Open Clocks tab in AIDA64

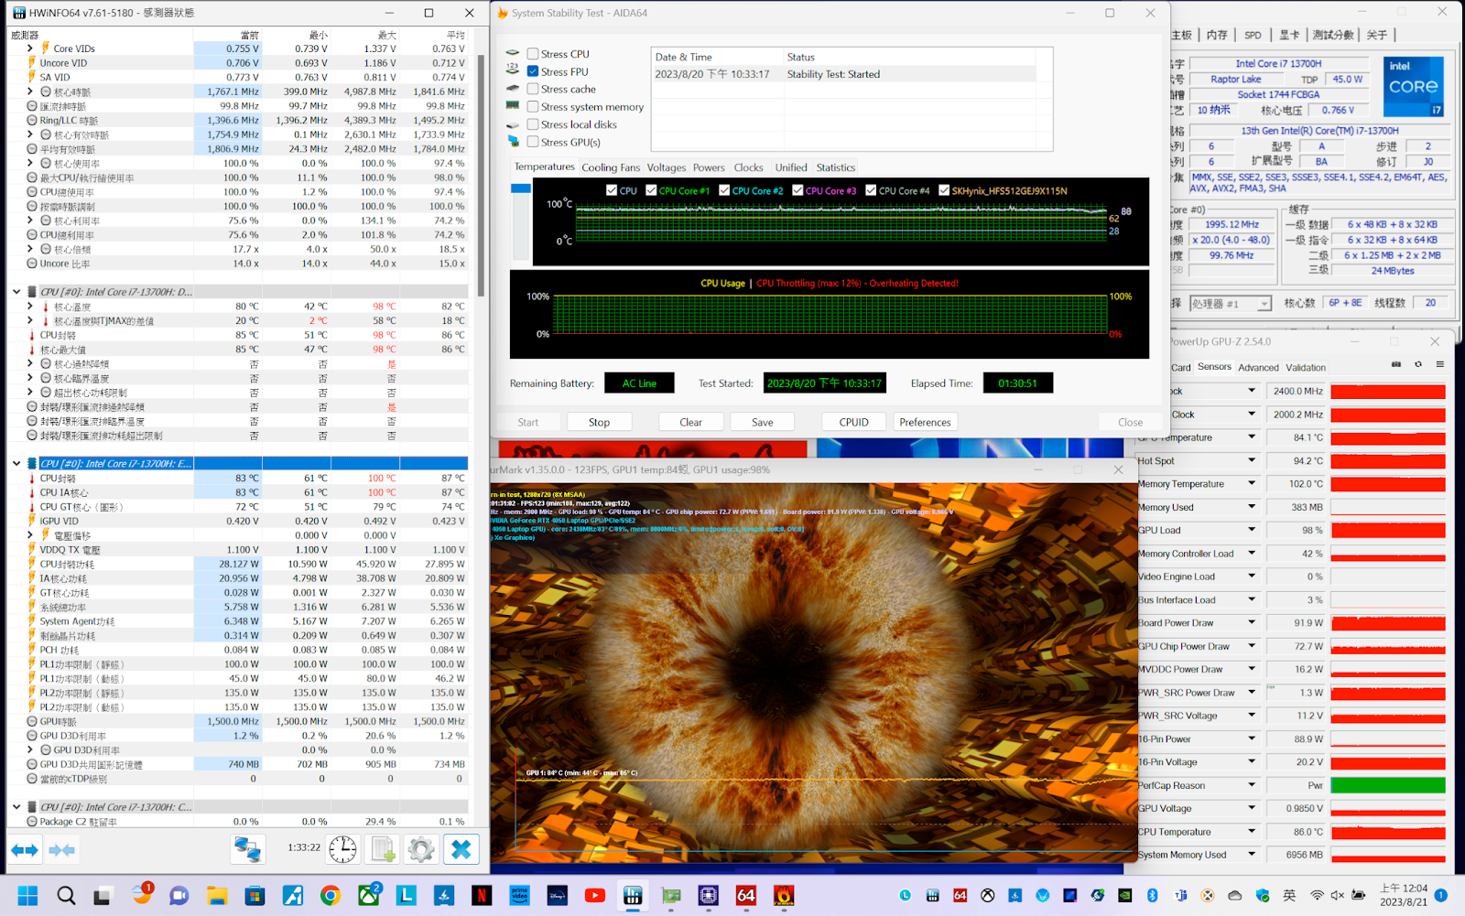(748, 167)
